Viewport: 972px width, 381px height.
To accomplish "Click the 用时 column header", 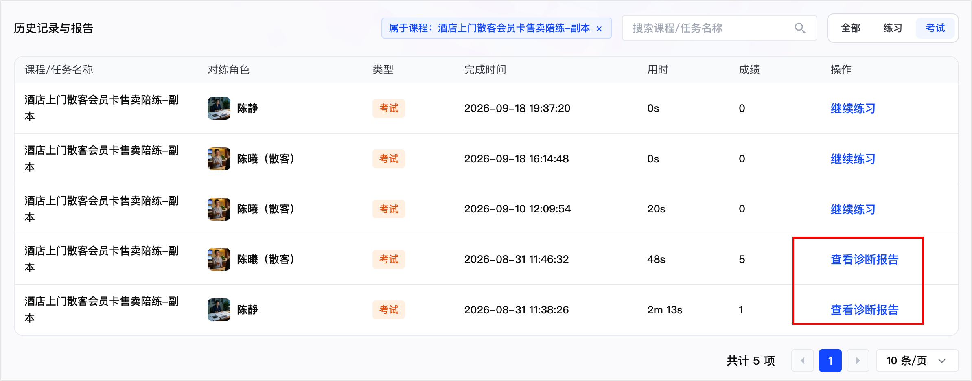I will [x=658, y=70].
